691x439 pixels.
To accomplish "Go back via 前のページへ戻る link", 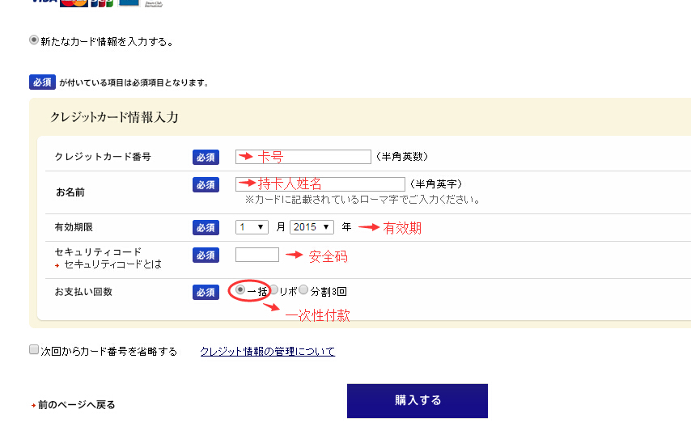I will [76, 404].
